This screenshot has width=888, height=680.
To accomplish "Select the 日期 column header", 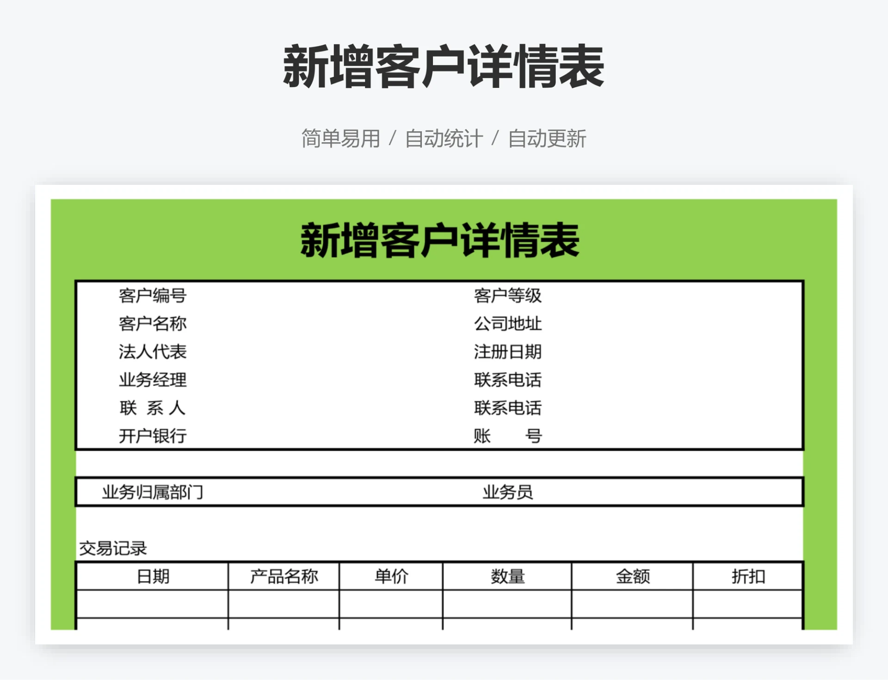I will click(x=153, y=576).
